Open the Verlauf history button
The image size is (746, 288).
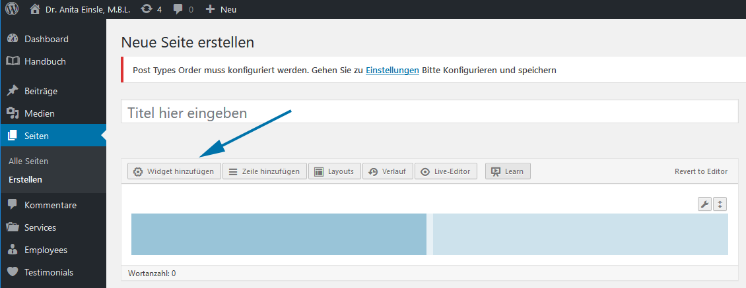pyautogui.click(x=388, y=171)
